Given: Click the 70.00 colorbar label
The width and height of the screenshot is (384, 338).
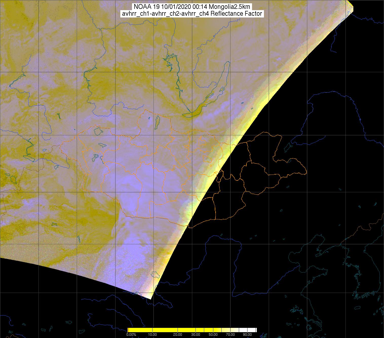Looking at the screenshot, I should [x=230, y=334].
